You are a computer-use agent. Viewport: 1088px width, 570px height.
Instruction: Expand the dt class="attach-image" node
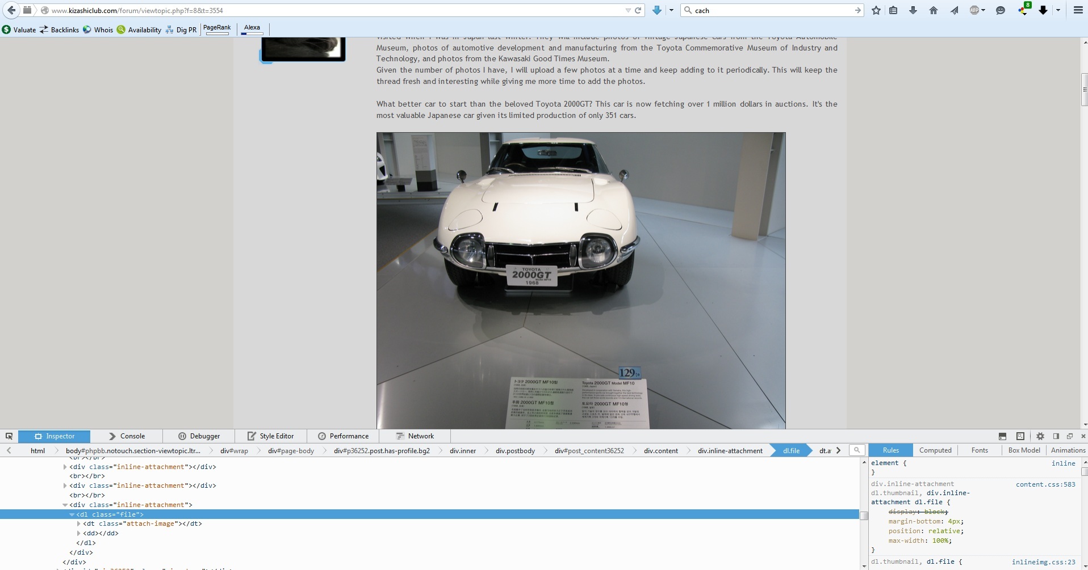tap(79, 523)
